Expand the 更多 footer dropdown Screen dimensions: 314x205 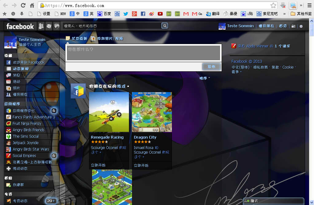[237, 72]
